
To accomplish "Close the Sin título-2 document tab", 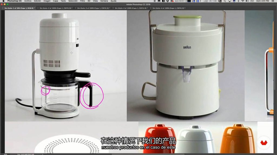I will 38,8.
